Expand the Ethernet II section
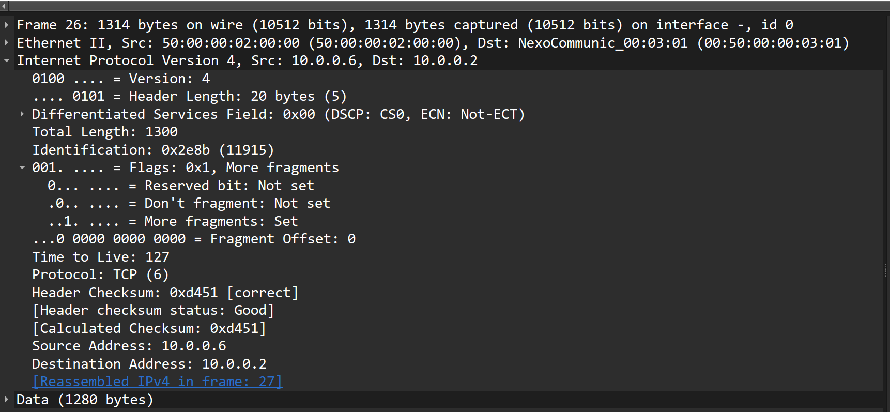The height and width of the screenshot is (412, 890). tap(6, 42)
